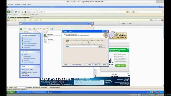Open the Maschine menu in VirtualBox

10,5
